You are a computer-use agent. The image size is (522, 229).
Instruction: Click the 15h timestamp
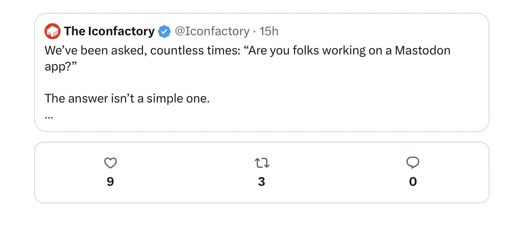(x=269, y=31)
